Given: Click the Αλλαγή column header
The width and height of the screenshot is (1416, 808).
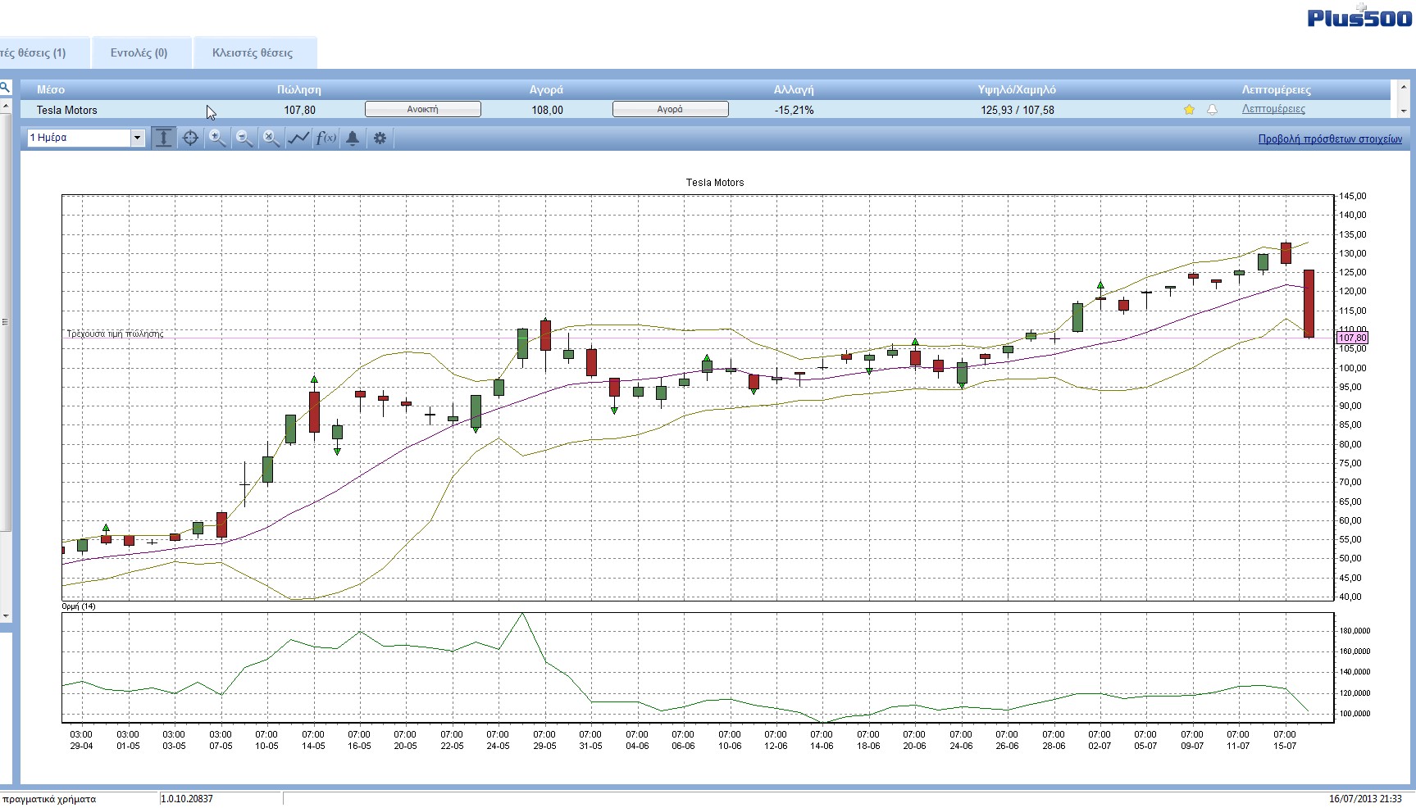Looking at the screenshot, I should [x=793, y=89].
